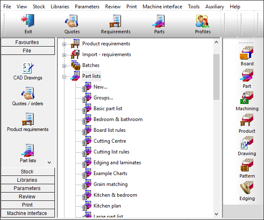This screenshot has height=220, width=264.
Task: Click the Stock sidebar button
Action: coord(28,171)
